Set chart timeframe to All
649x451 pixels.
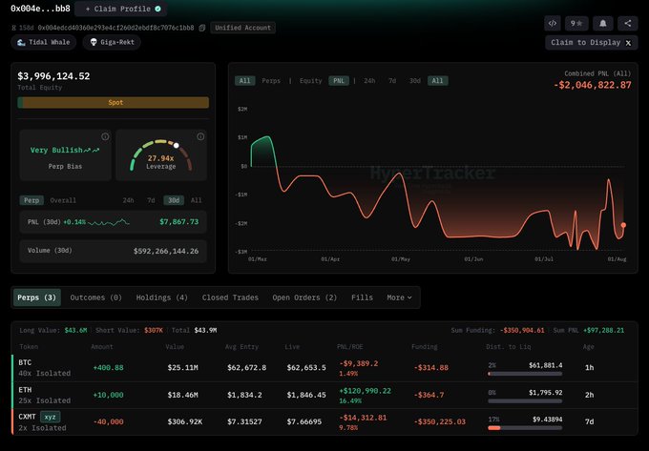click(x=437, y=81)
